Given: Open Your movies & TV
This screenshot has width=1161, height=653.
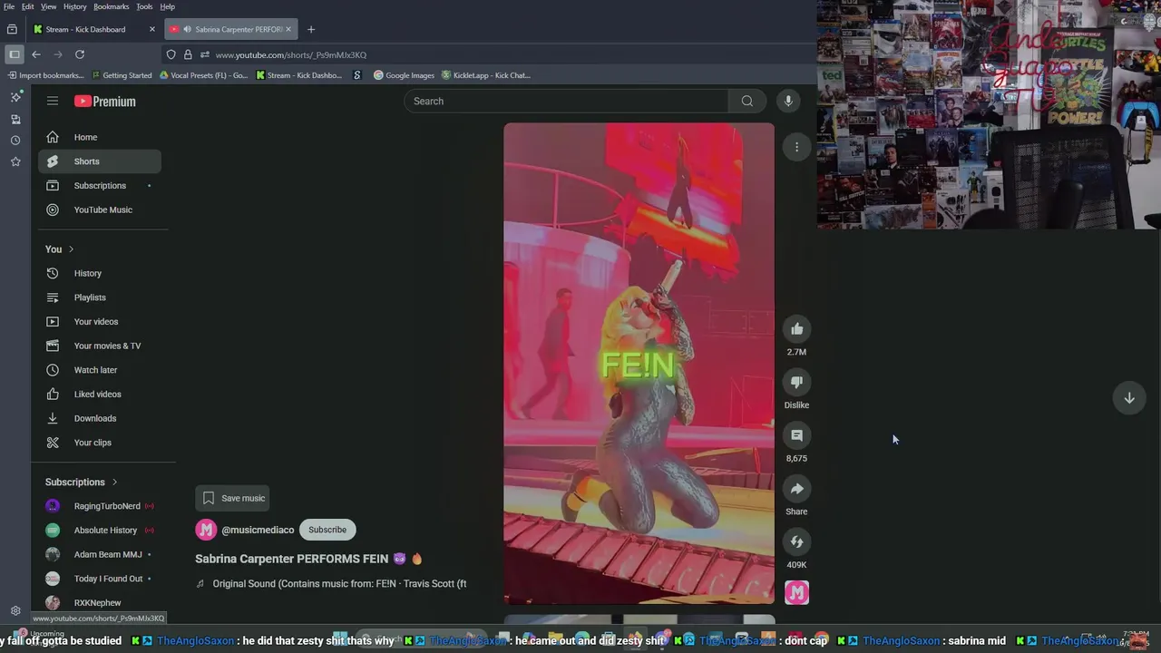Looking at the screenshot, I should pos(100,346).
